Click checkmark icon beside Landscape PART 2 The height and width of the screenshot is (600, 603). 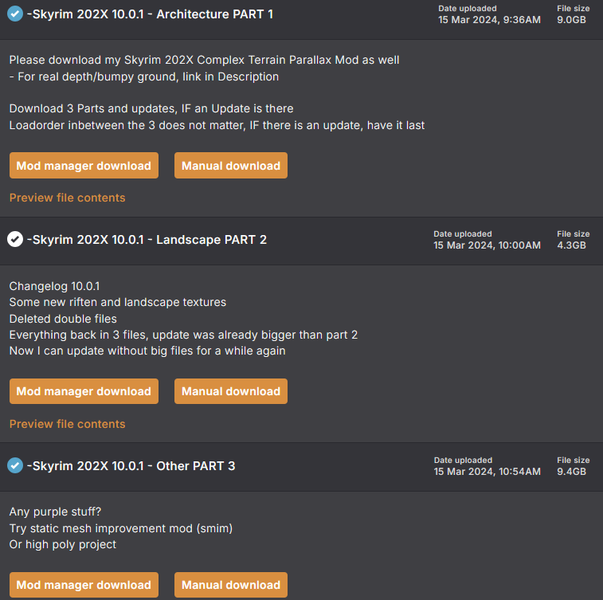15,239
